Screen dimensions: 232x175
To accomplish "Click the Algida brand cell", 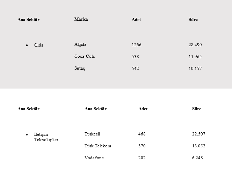I will coord(80,44).
